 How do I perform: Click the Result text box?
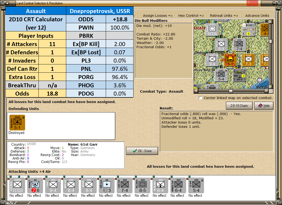217,132
